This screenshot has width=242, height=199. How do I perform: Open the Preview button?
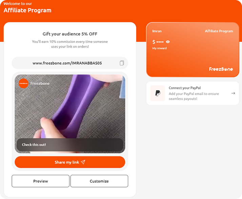41,181
